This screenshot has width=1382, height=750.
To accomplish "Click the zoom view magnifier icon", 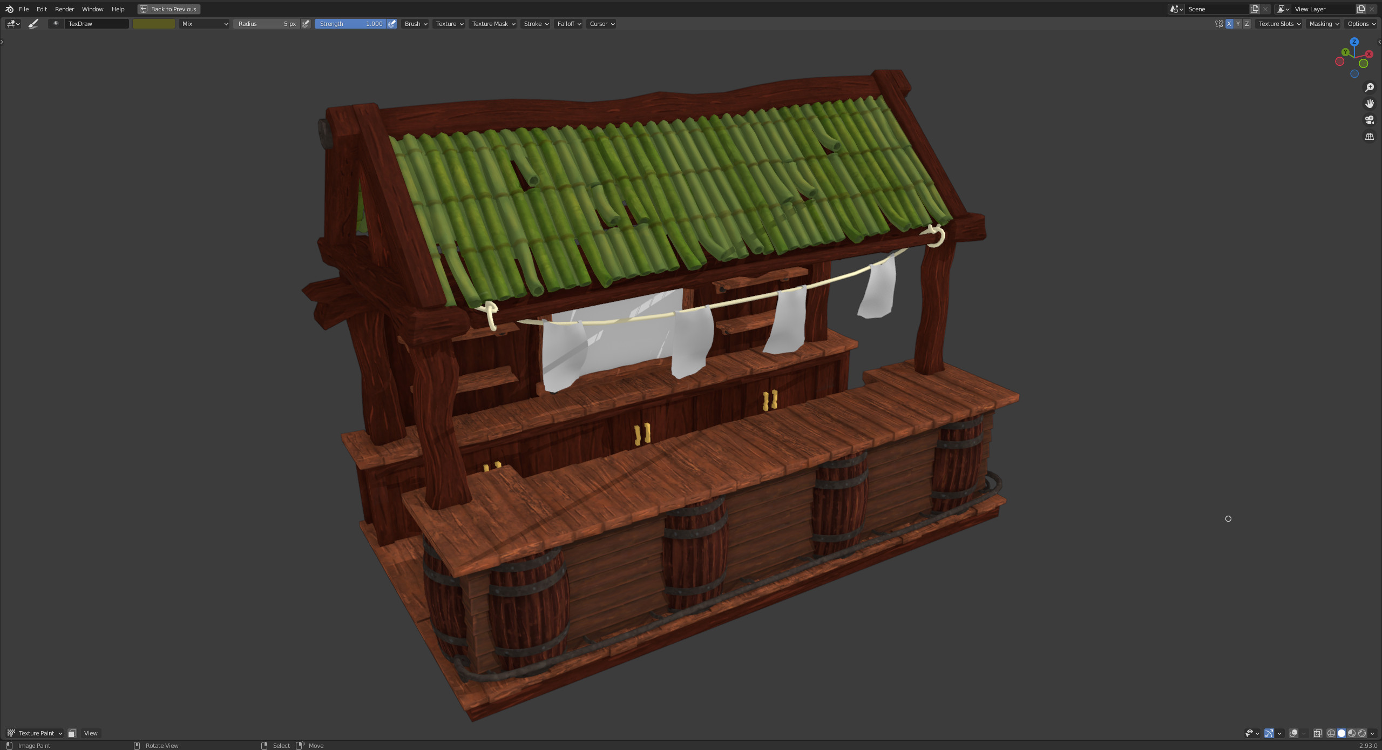I will (1370, 87).
